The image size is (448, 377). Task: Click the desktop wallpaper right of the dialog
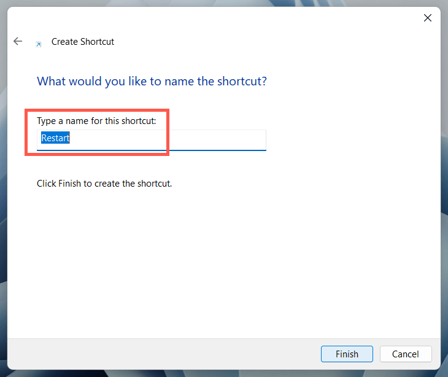tap(444, 184)
